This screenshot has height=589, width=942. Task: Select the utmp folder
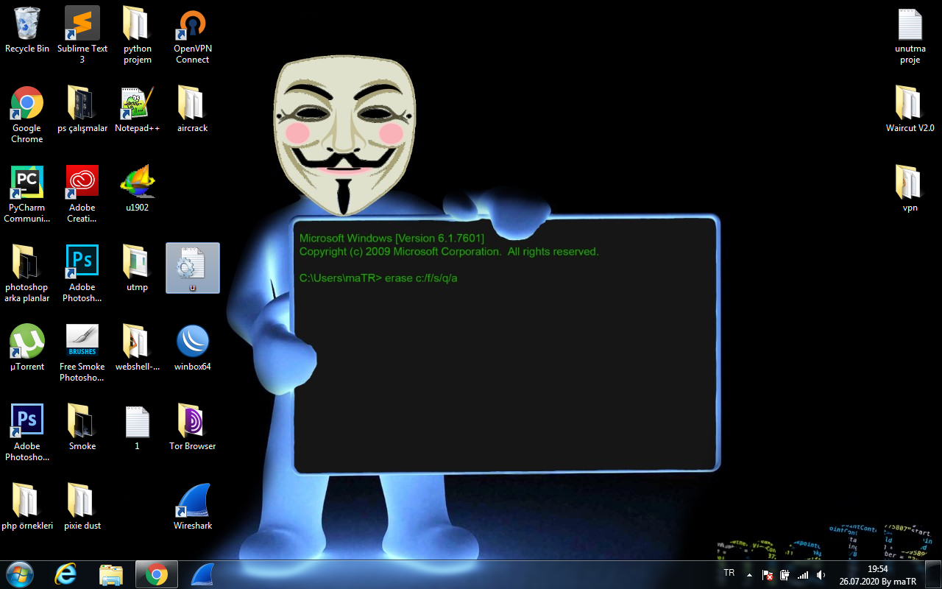coord(137,268)
